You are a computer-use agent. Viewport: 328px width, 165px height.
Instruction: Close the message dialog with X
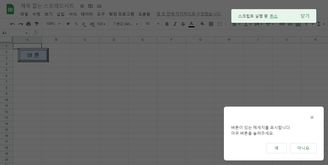pyautogui.click(x=312, y=117)
